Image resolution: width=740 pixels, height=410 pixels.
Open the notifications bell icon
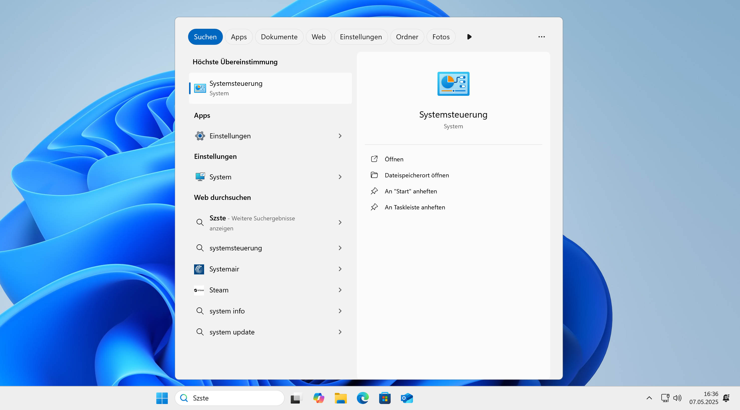point(726,398)
